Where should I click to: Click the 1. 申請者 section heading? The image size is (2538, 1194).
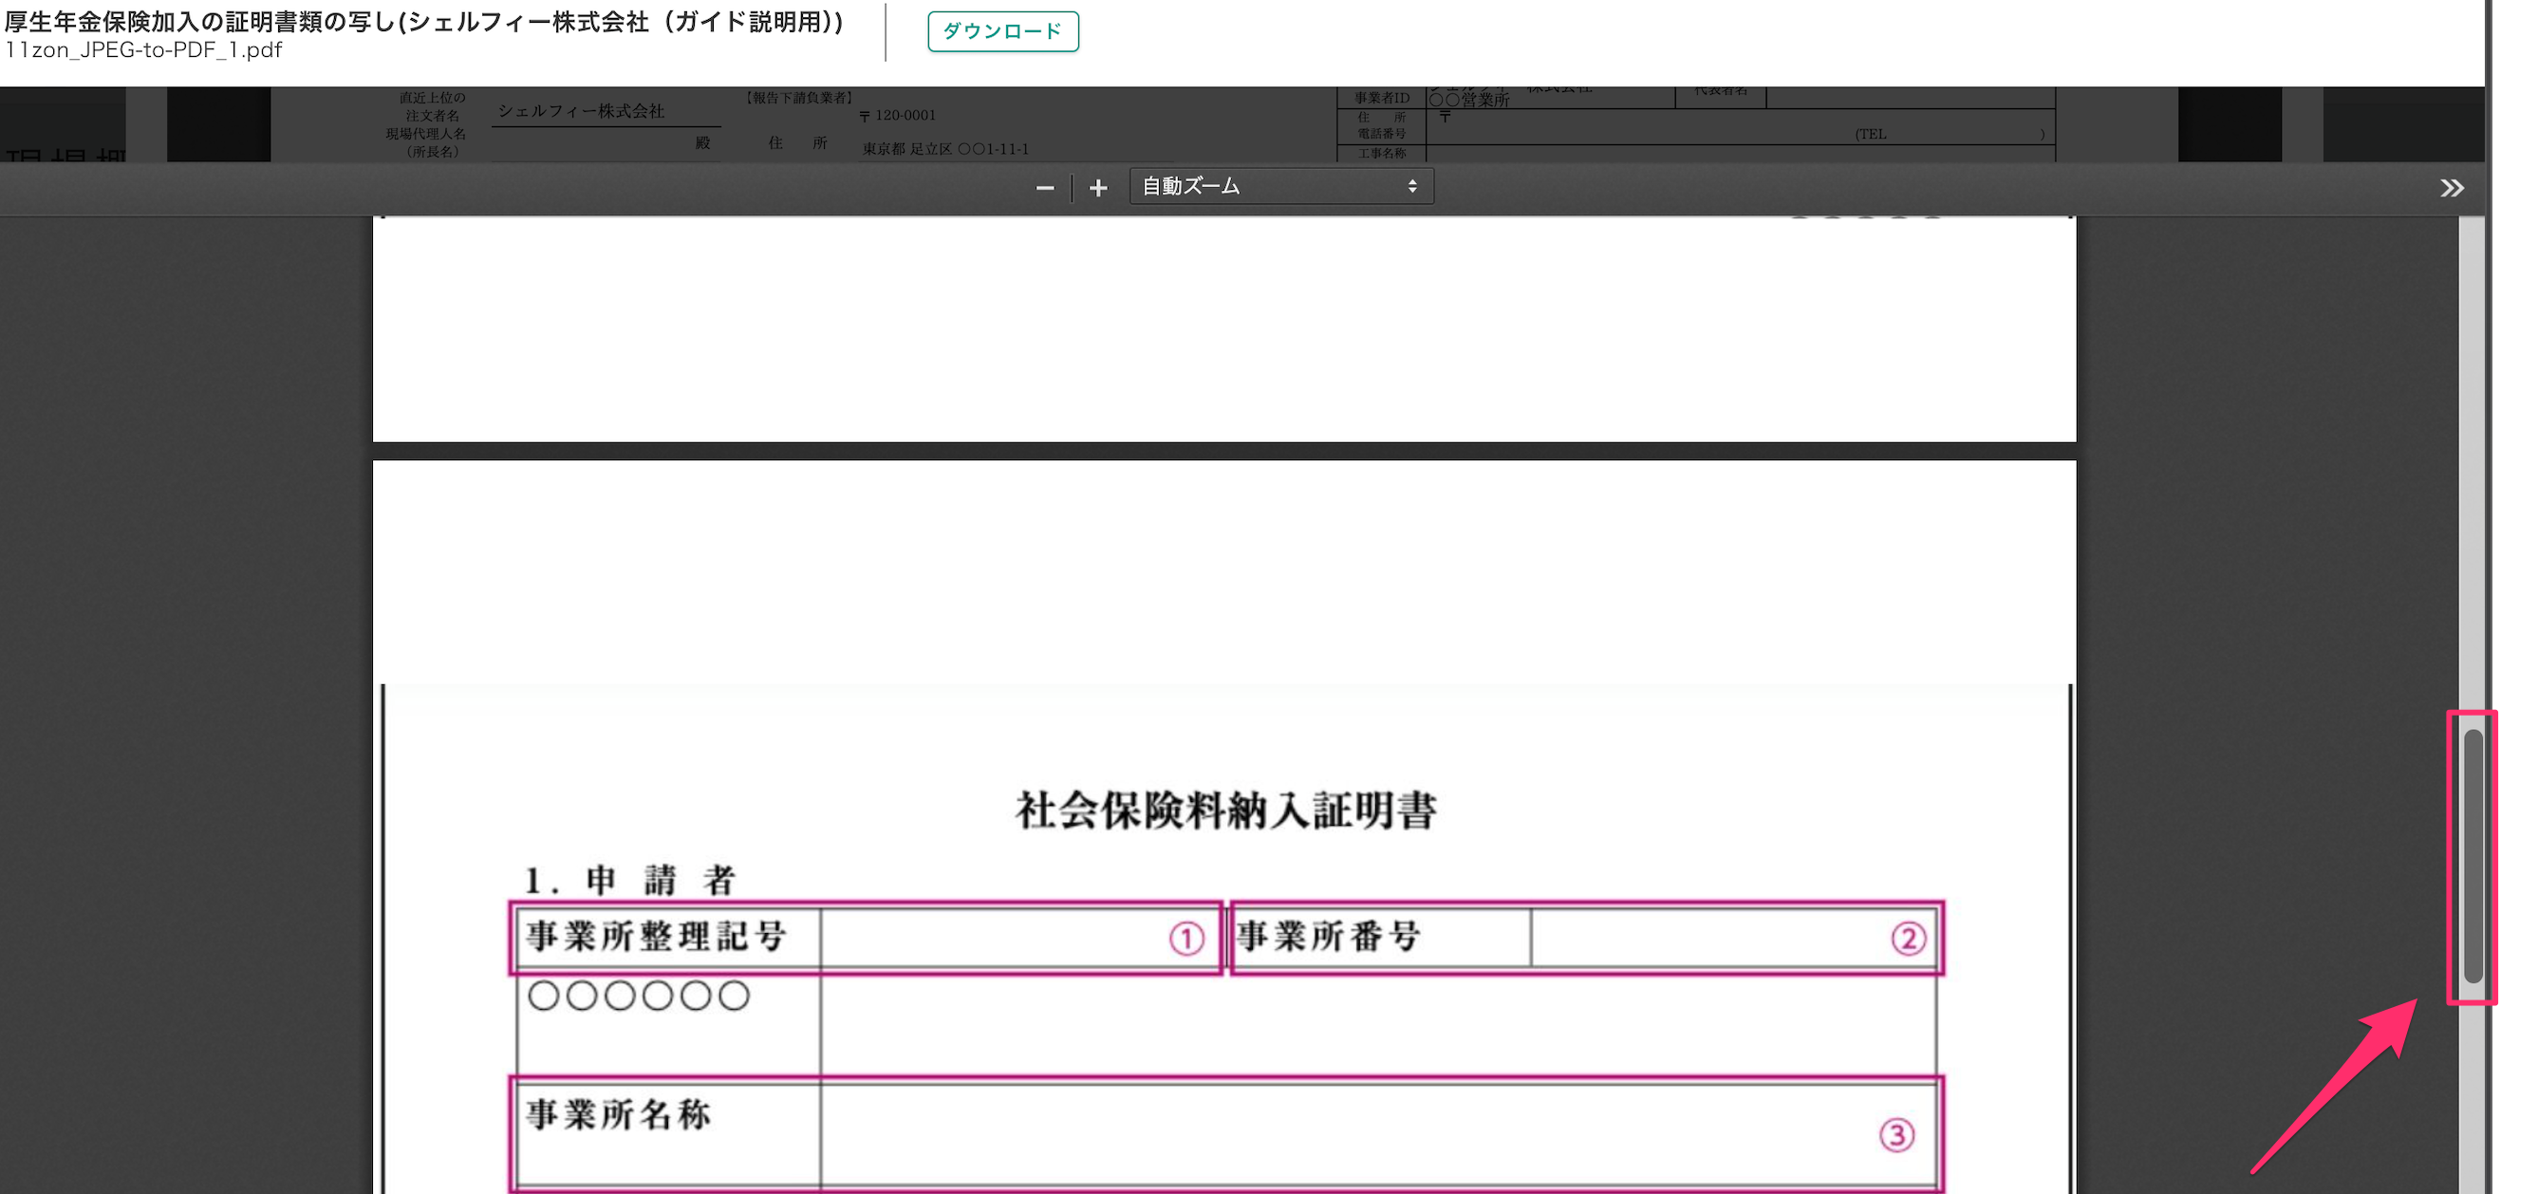click(629, 880)
